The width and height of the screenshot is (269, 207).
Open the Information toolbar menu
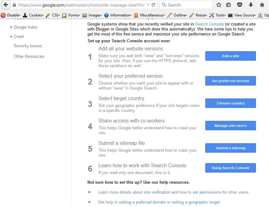click(121, 15)
